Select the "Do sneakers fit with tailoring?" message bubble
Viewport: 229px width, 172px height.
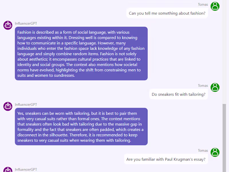178,94
